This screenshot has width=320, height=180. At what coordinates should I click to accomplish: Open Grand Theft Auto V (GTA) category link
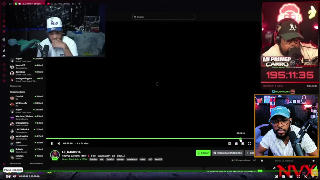point(74,159)
